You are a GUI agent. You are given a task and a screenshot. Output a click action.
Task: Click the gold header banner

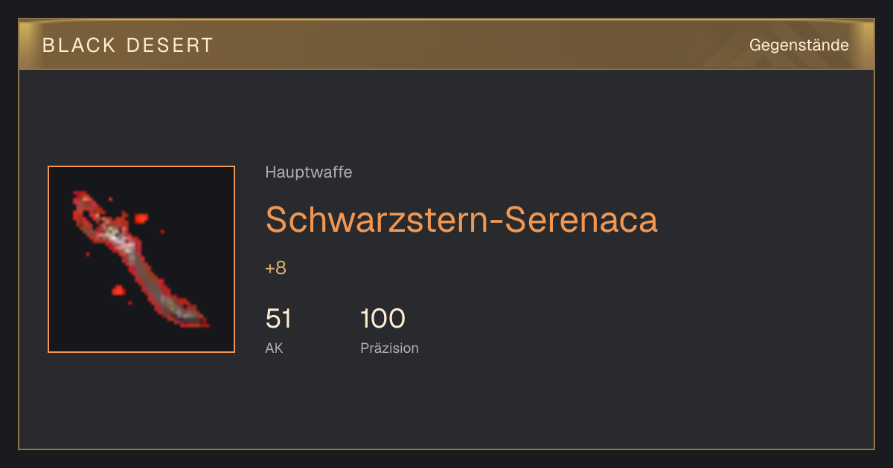[x=446, y=45]
